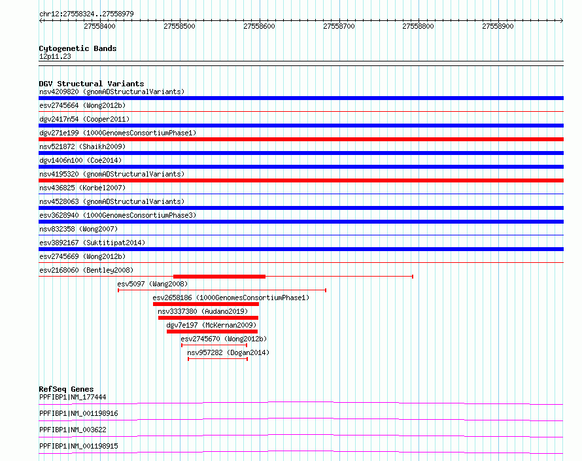Viewport: 582px width, 461px height.
Task: Click the red bar under esv2658186
Action: pyautogui.click(x=206, y=304)
